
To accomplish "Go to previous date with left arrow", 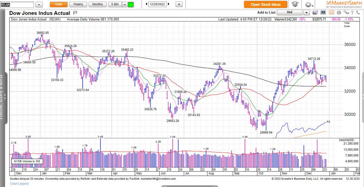I will (147, 4).
